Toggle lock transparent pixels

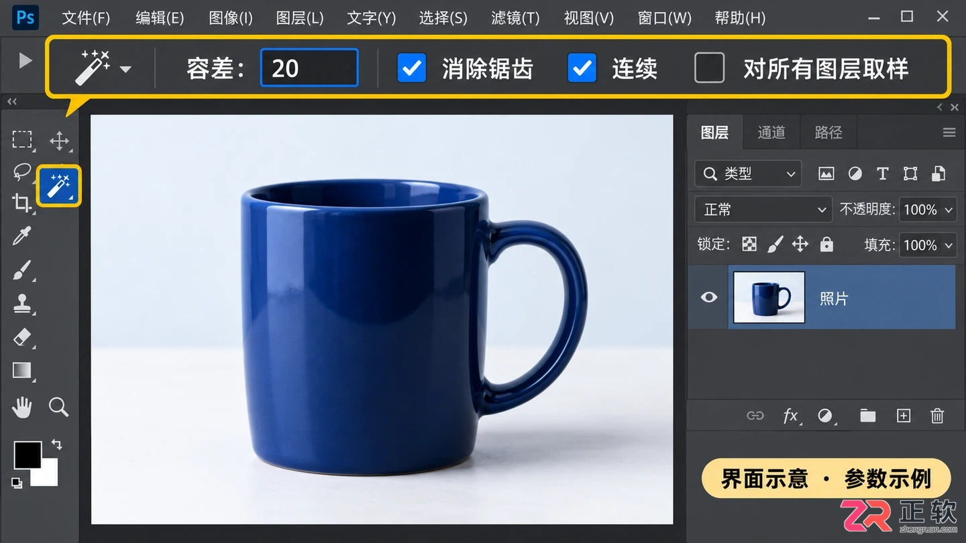click(x=749, y=245)
